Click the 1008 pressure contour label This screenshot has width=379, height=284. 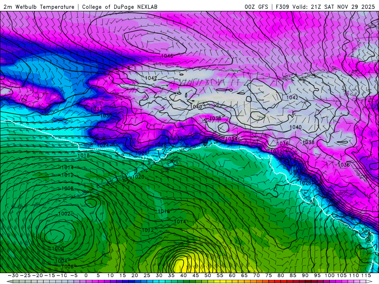pyautogui.click(x=67, y=188)
